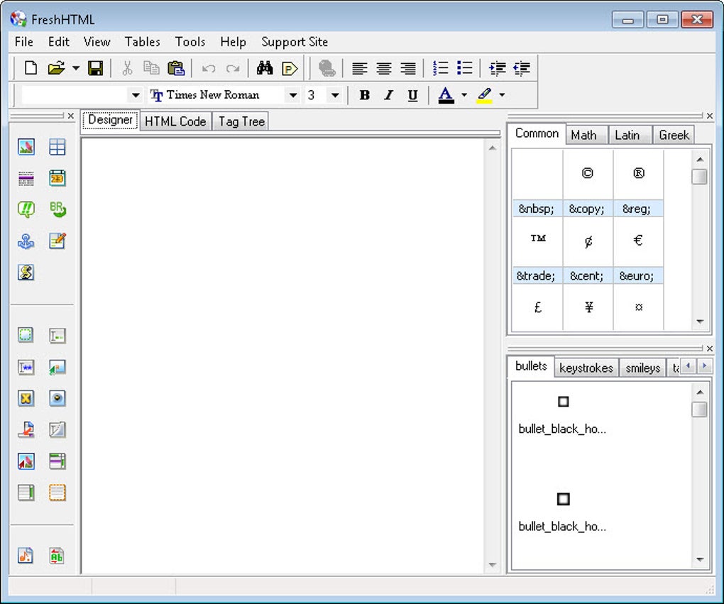Insert the &copy; copyright symbol

(x=587, y=184)
